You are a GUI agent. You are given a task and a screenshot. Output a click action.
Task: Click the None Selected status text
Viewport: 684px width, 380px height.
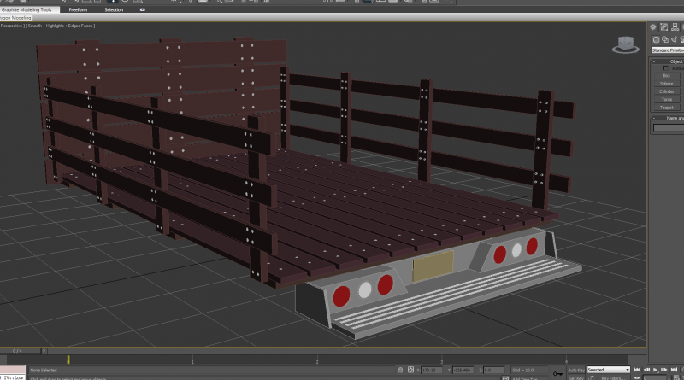pyautogui.click(x=44, y=370)
